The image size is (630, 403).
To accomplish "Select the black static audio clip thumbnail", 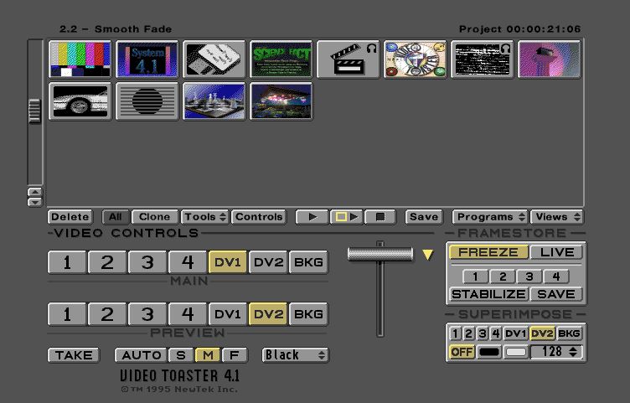I will pos(483,59).
